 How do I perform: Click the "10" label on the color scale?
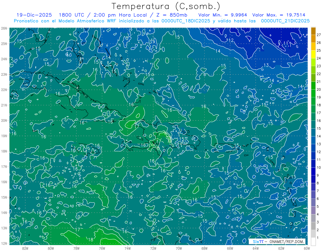pyautogui.click(x=319, y=167)
